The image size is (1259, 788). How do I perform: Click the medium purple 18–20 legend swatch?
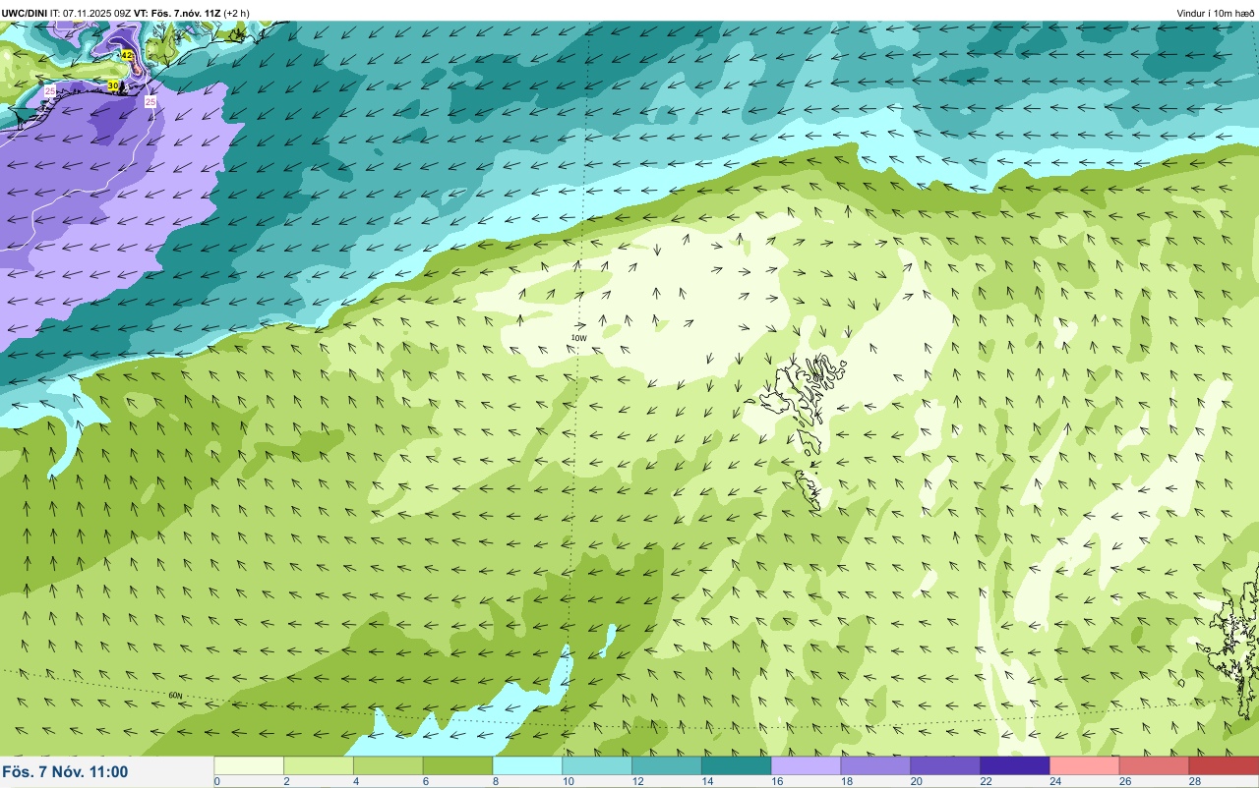coord(876,765)
